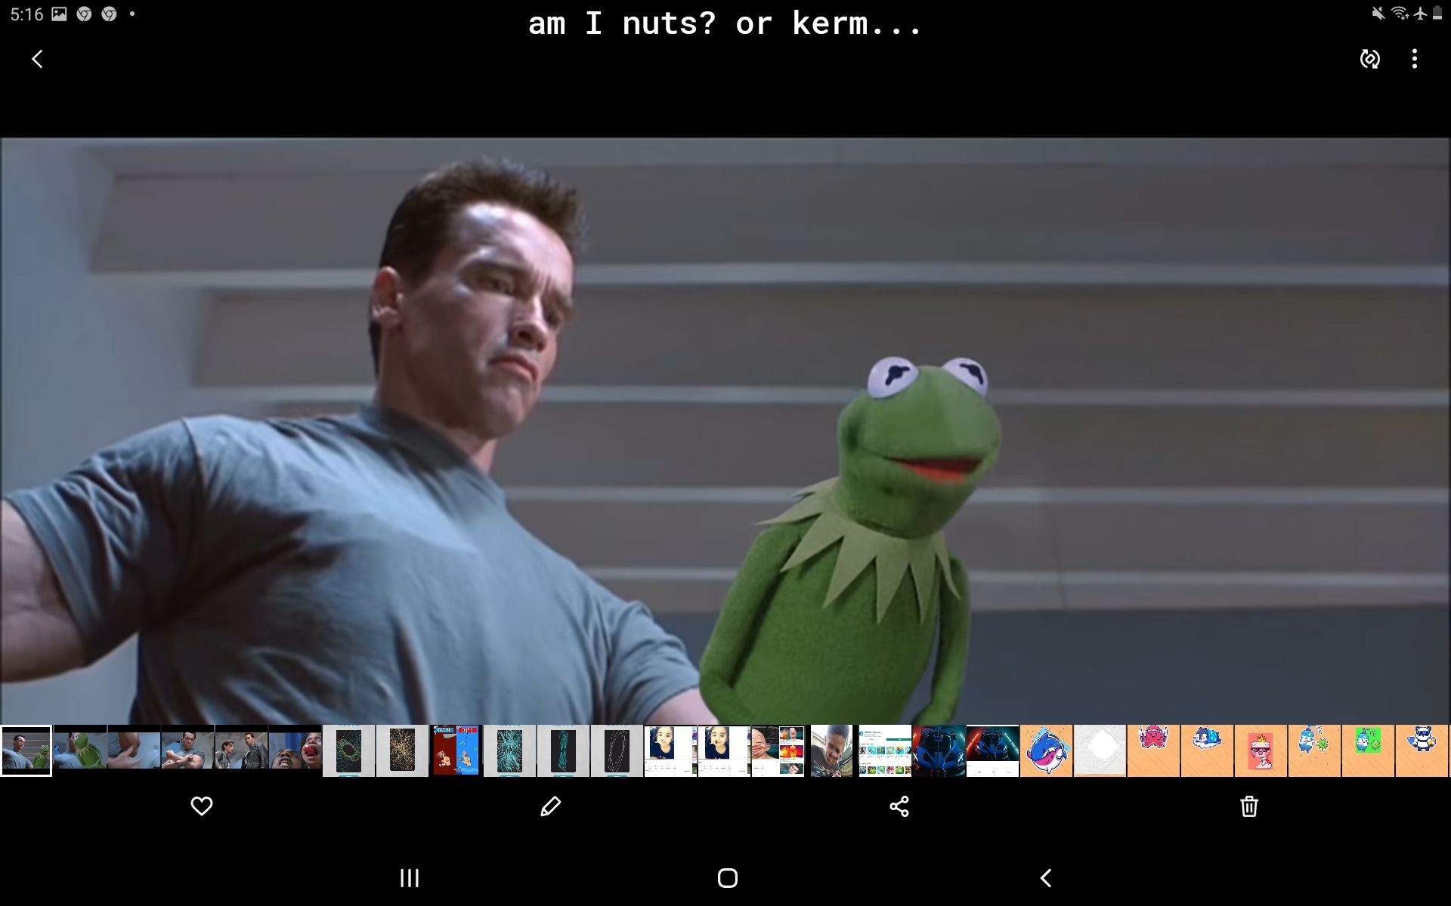1451x906 pixels.
Task: Mark photo as favorite with heart icon
Action: [x=202, y=806]
